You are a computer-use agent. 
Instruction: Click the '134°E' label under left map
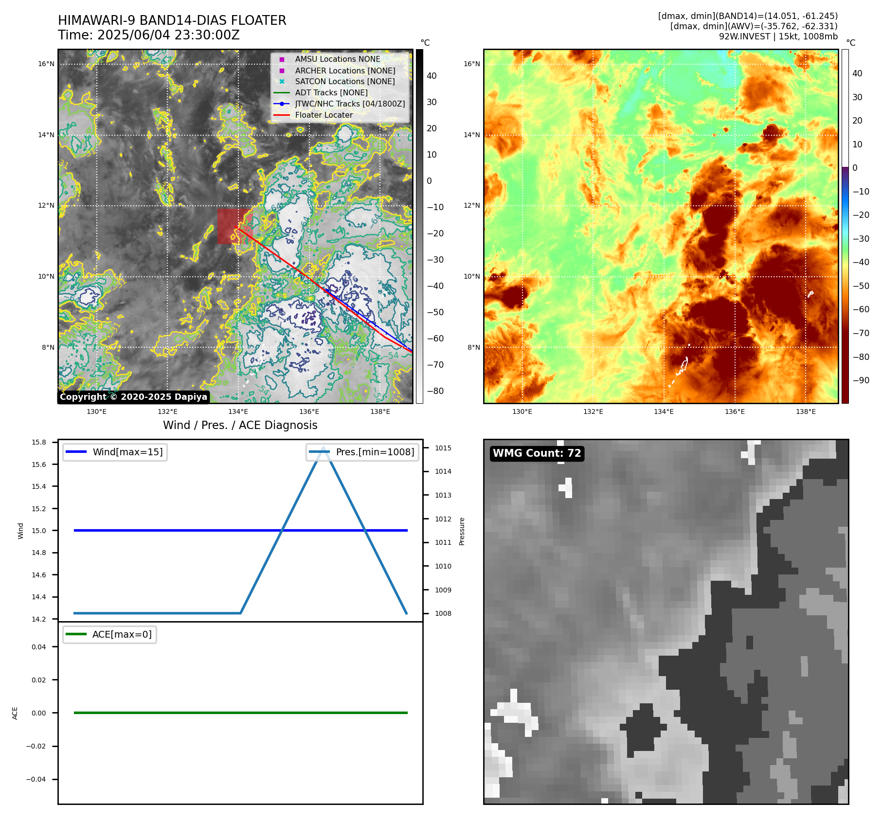238,411
